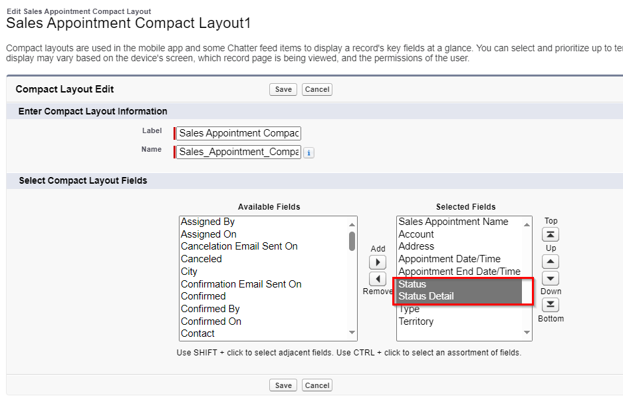Click inside the Label input field

237,132
